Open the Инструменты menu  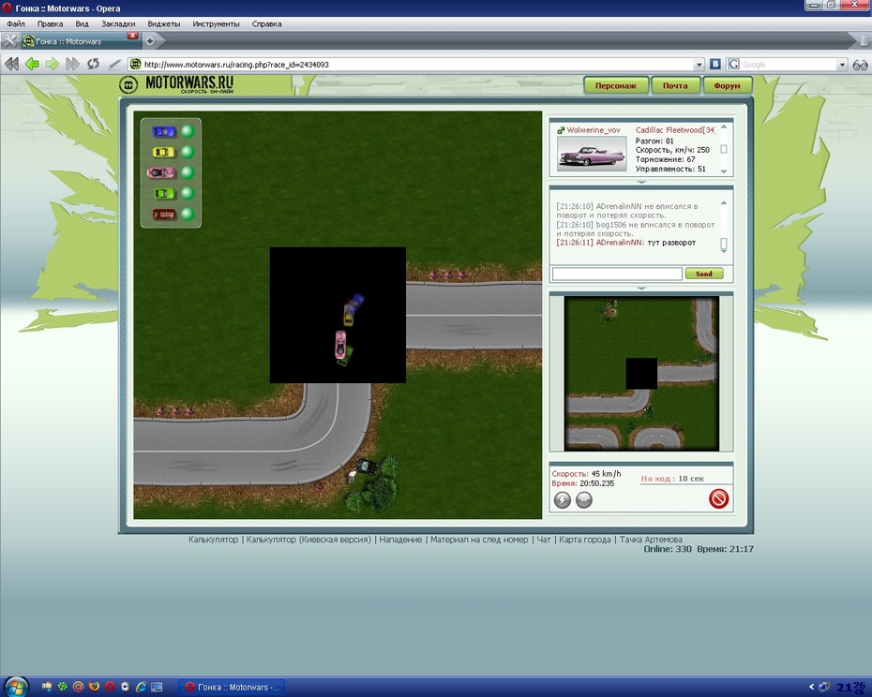pyautogui.click(x=216, y=24)
